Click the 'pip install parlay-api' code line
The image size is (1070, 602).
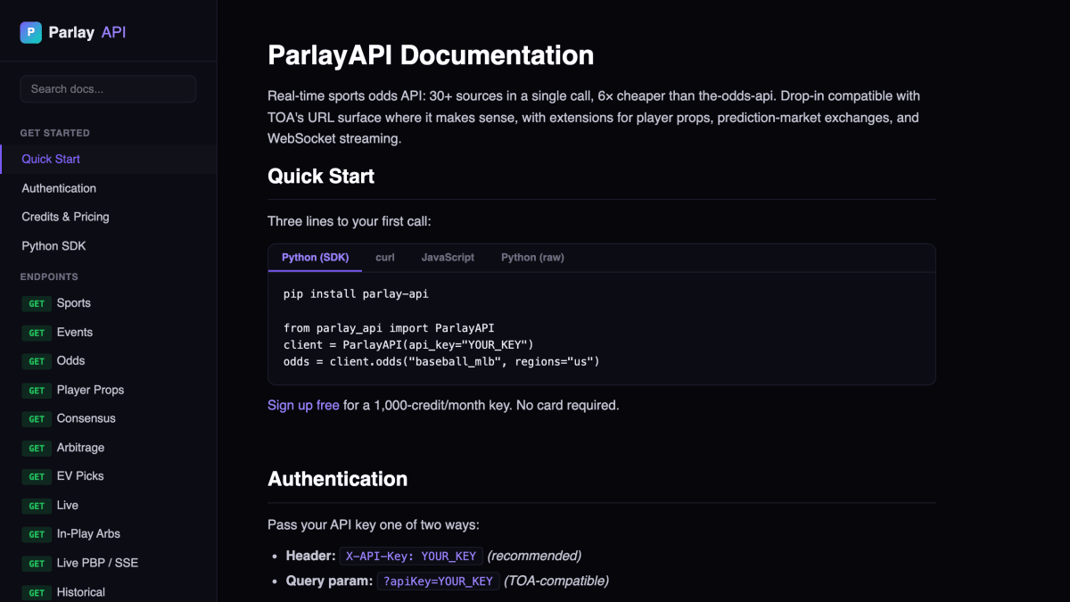356,293
